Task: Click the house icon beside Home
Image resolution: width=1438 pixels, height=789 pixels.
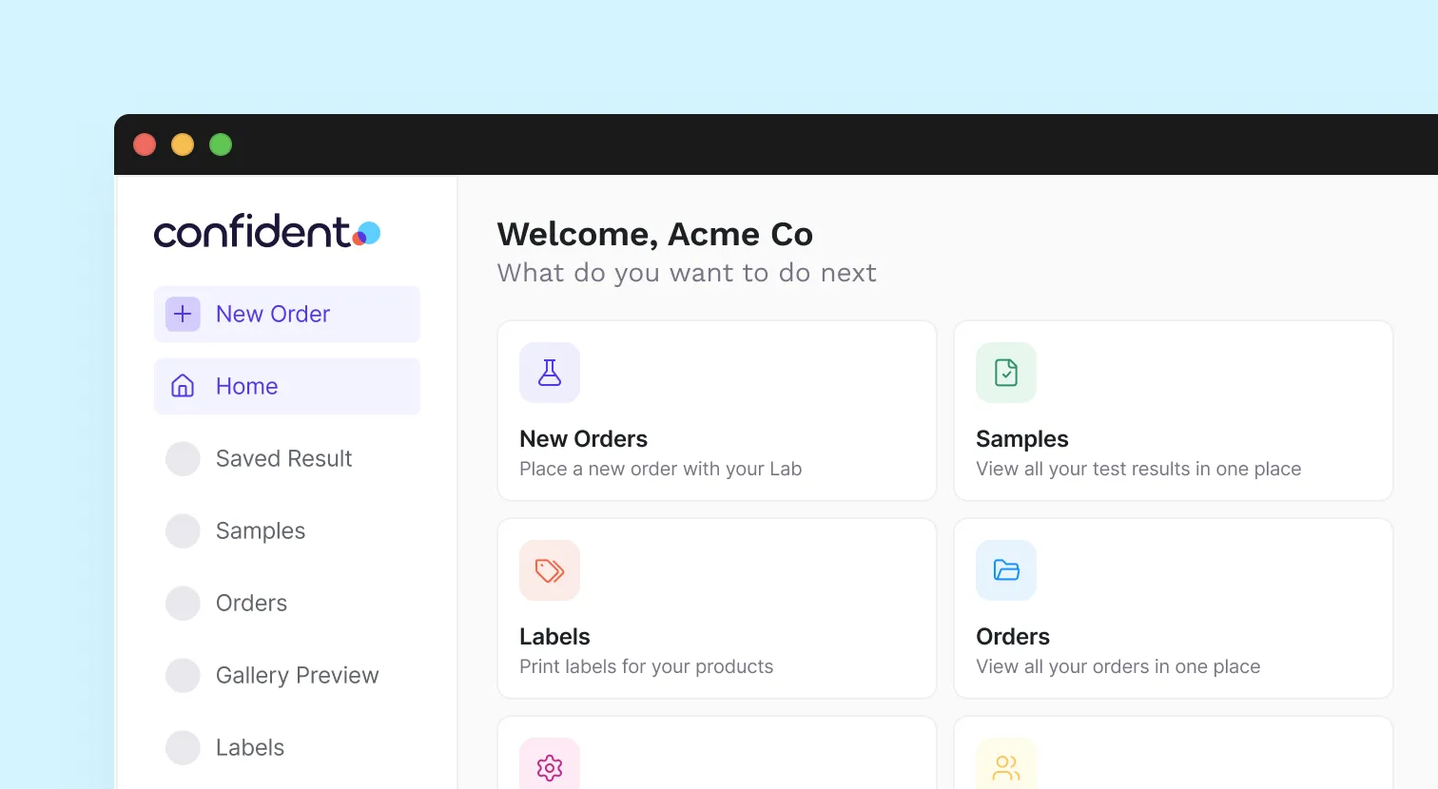Action: [183, 386]
